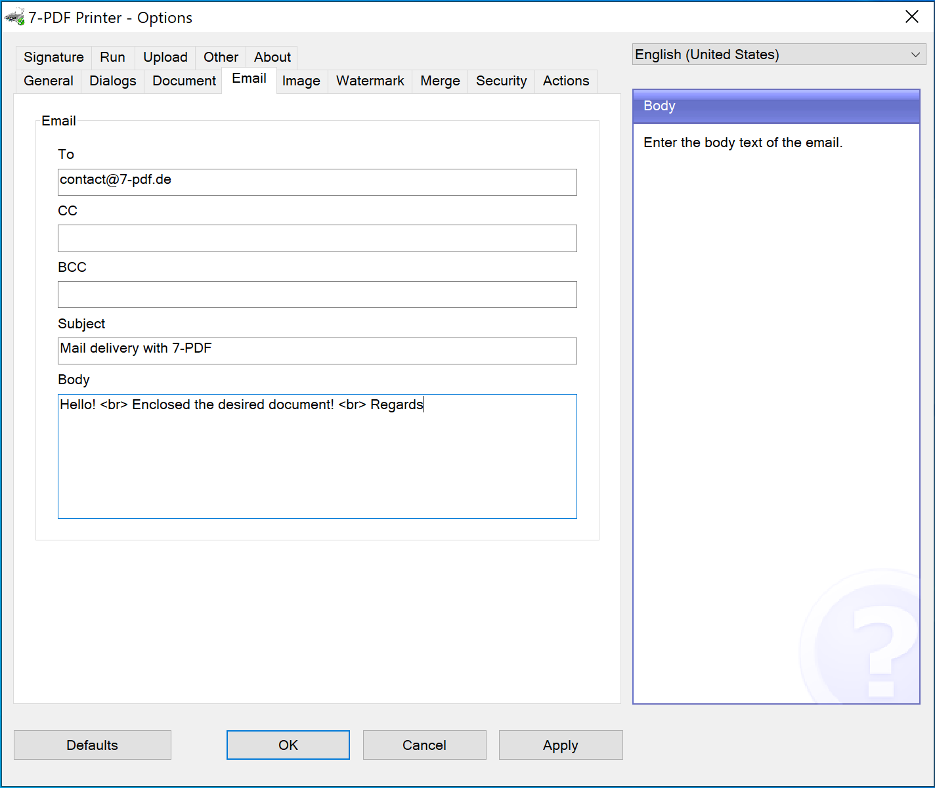Screen dimensions: 935x788
Task: Select the Document tab
Action: pyautogui.click(x=184, y=81)
